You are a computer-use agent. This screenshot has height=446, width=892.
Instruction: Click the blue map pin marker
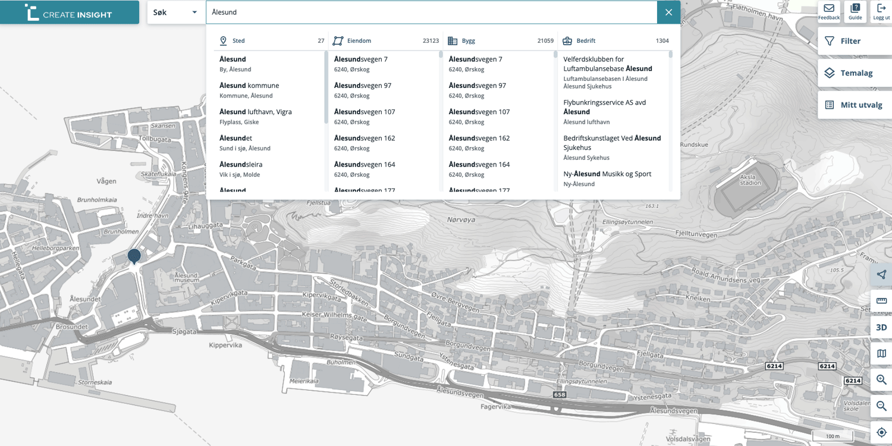134,256
